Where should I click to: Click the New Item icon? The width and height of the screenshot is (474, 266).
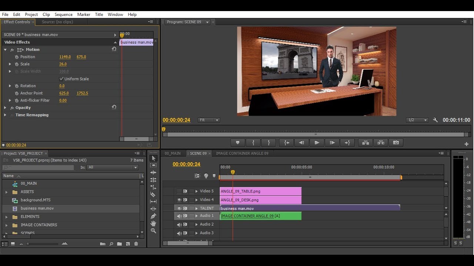pos(128,244)
